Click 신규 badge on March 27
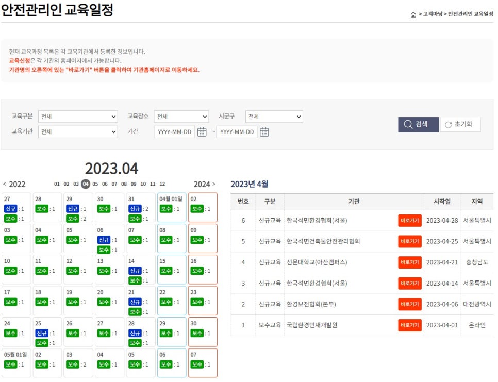The width and height of the screenshot is (498, 382). click(10, 209)
